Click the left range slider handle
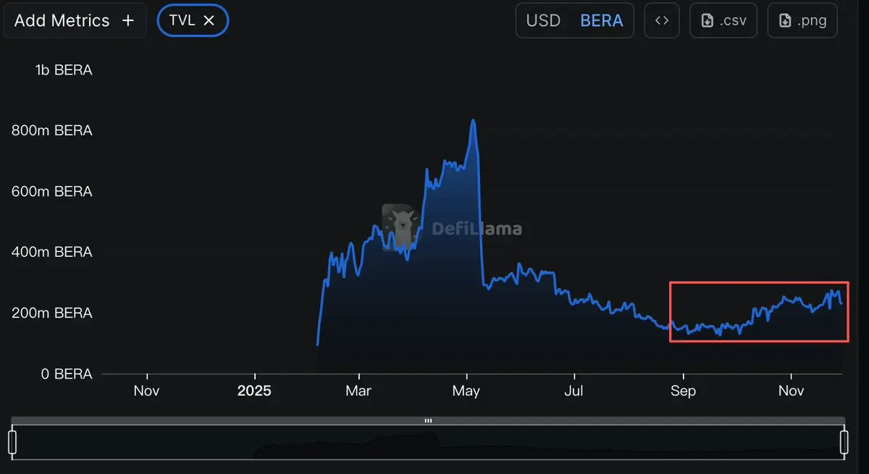This screenshot has height=474, width=869. coord(12,441)
